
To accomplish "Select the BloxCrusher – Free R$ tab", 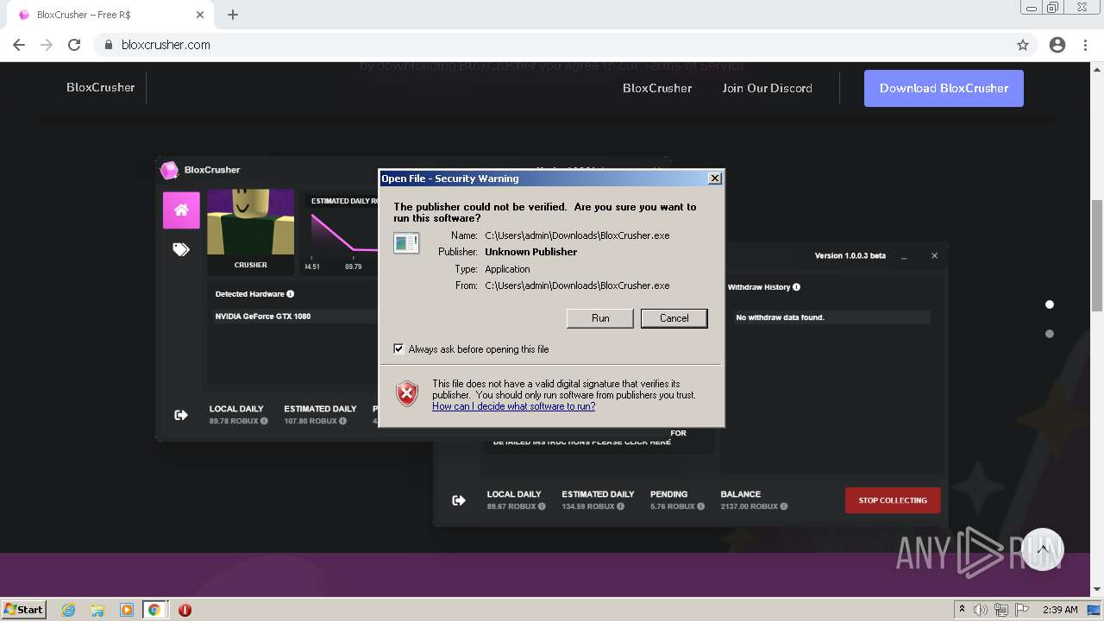I will (110, 15).
